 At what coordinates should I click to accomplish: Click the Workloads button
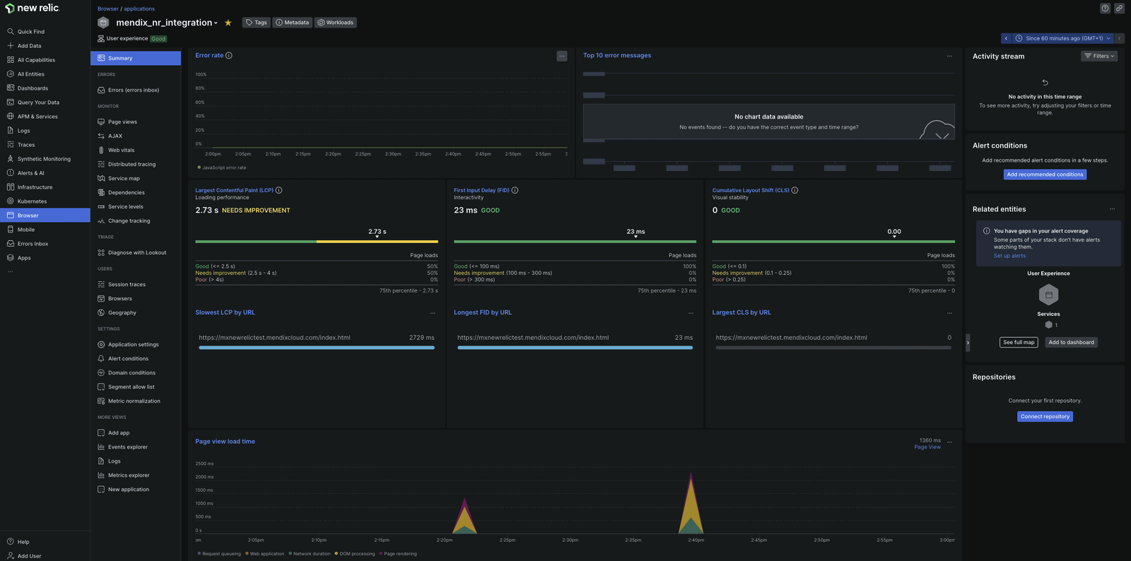coord(335,23)
